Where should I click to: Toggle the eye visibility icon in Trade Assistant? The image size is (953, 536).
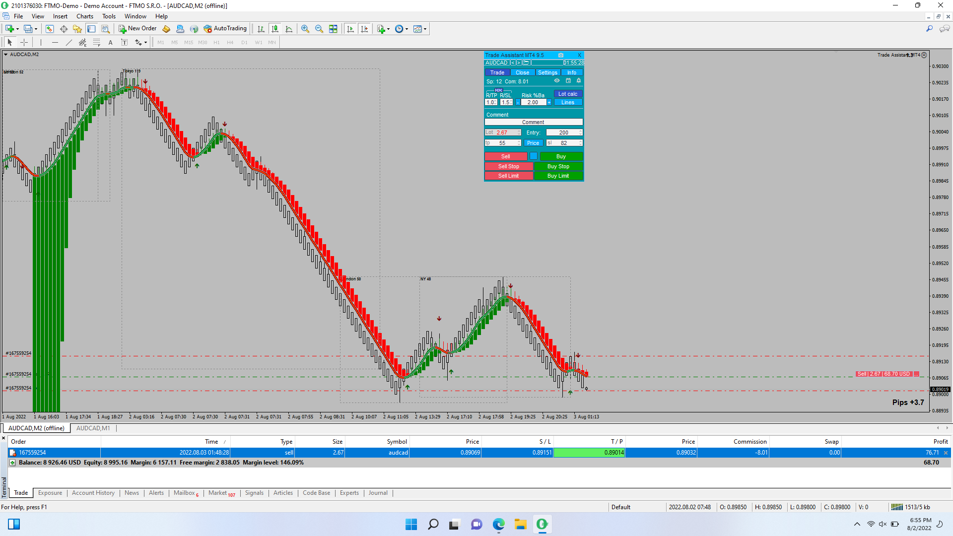click(x=557, y=81)
